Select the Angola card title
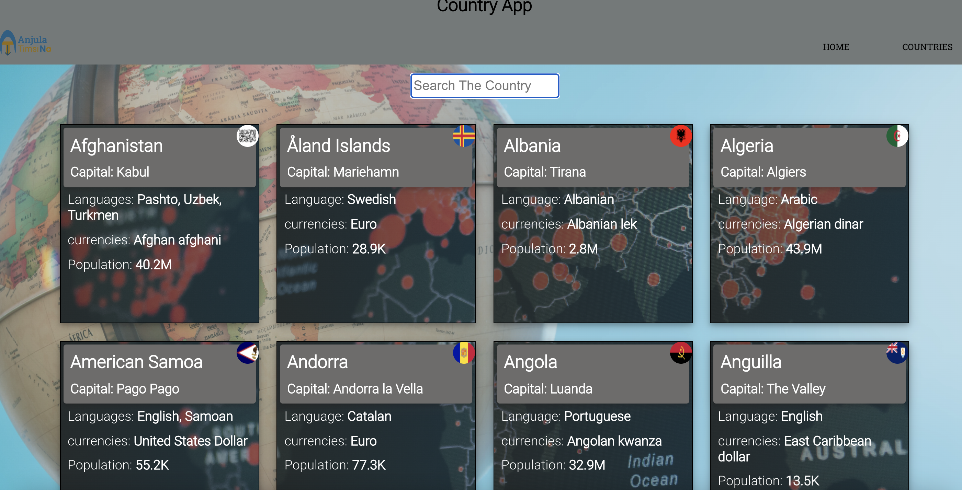 coord(530,362)
